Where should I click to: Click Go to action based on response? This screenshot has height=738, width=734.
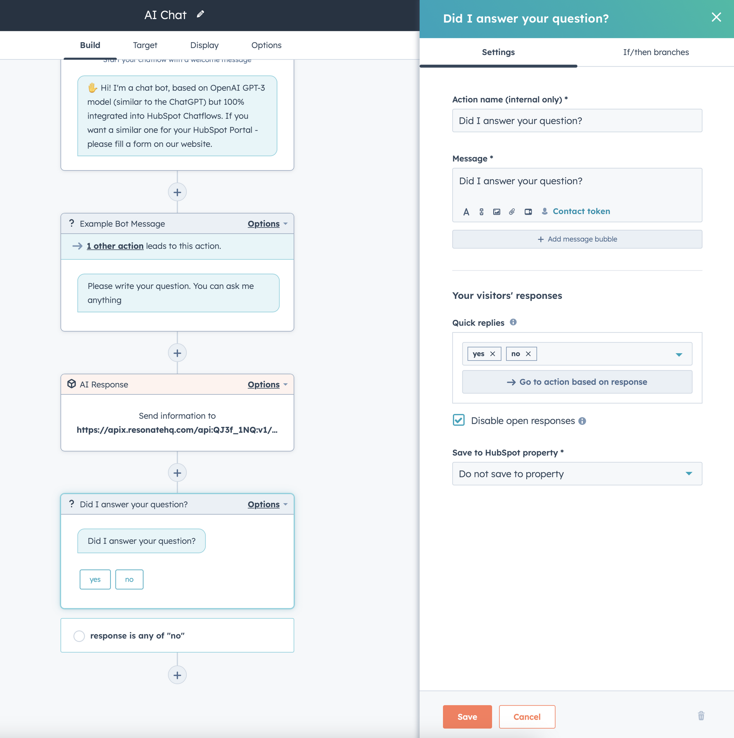point(577,381)
